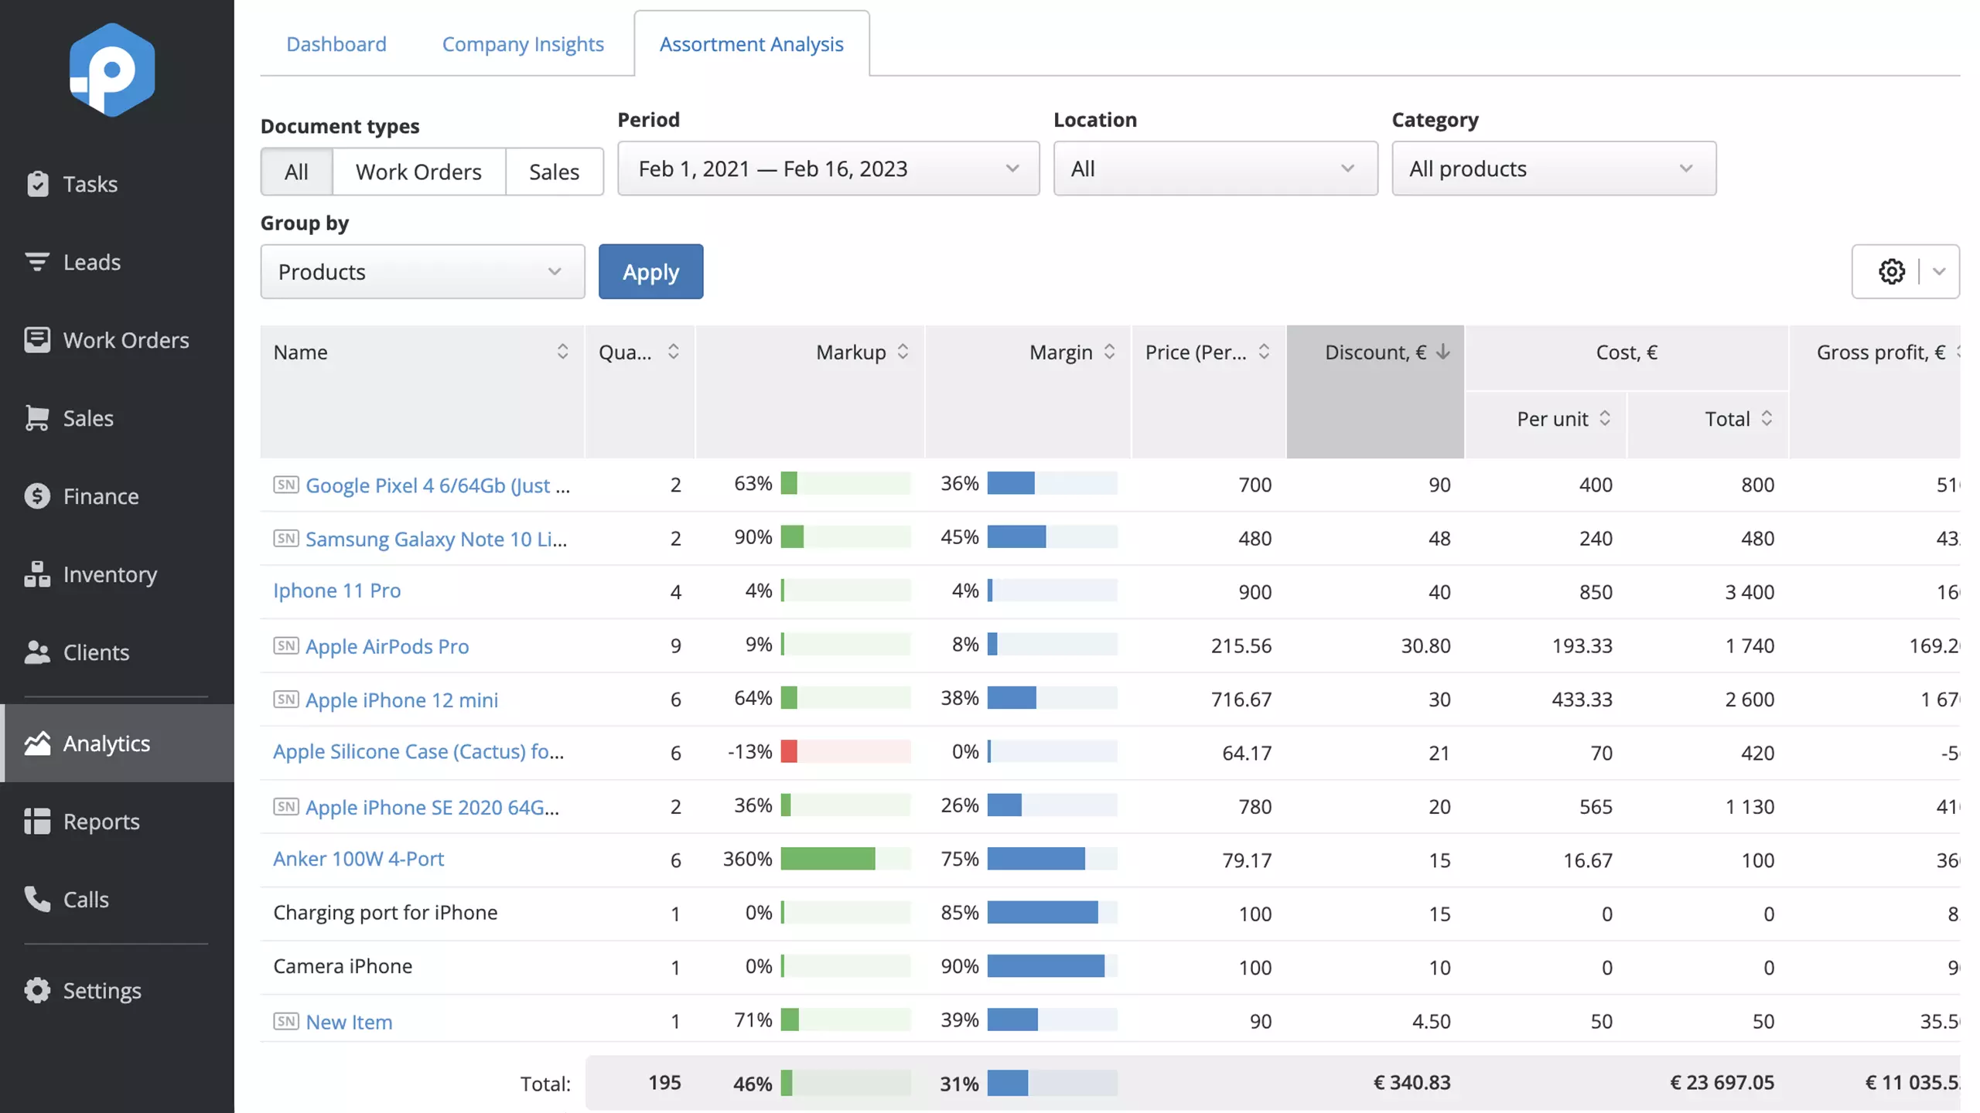The image size is (1980, 1113).
Task: Switch to the Dashboard tab
Action: [336, 43]
